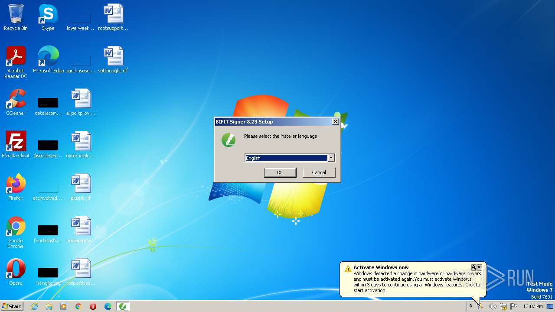Open the network tray icon
This screenshot has width=555, height=312.
(503, 306)
